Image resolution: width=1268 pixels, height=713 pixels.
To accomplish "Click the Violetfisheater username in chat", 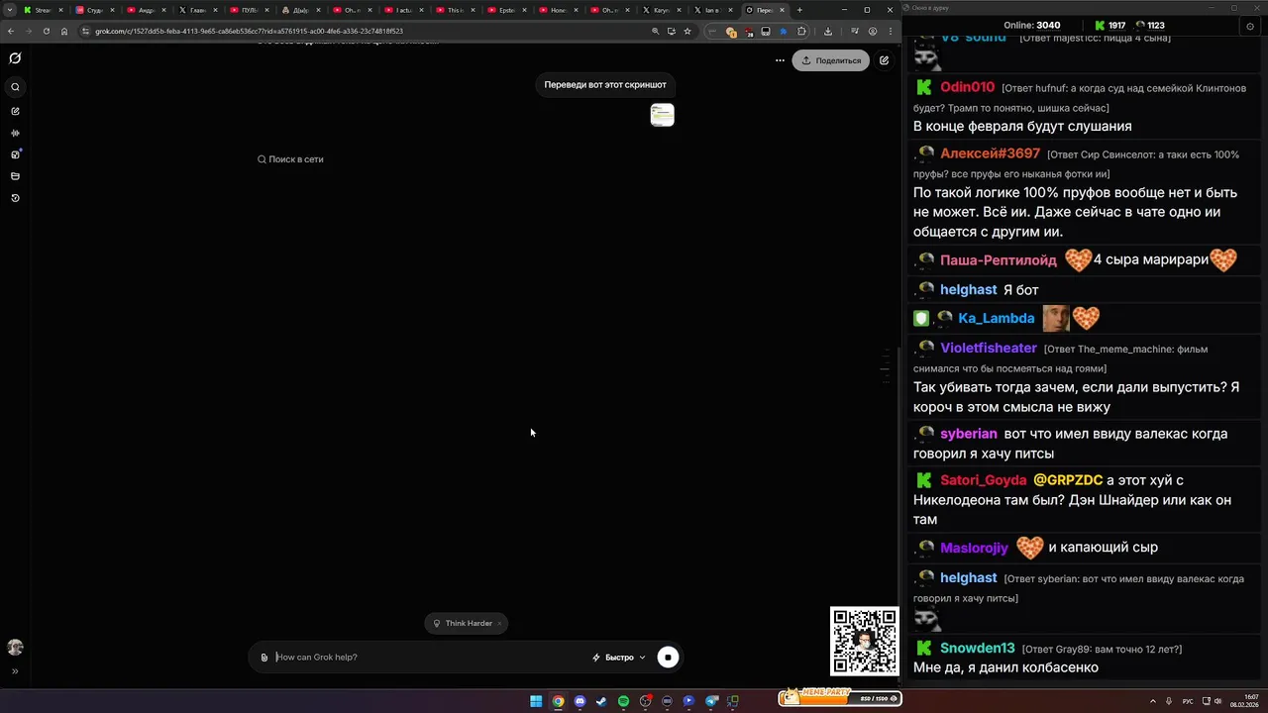I will (x=988, y=348).
